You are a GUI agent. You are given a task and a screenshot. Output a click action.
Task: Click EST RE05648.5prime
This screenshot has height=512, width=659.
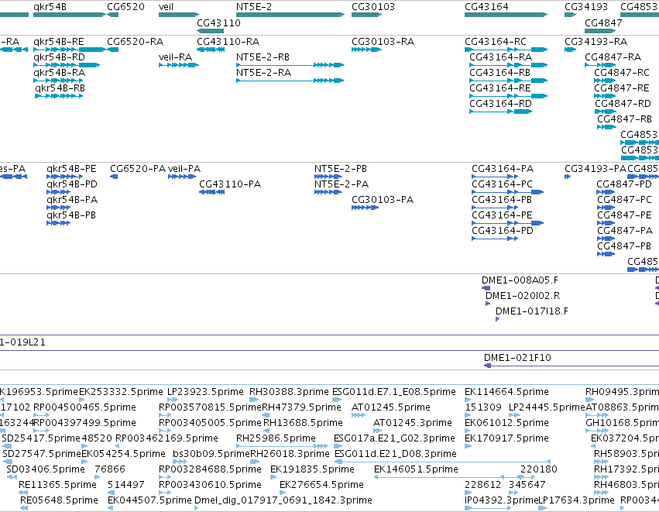pyautogui.click(x=24, y=509)
